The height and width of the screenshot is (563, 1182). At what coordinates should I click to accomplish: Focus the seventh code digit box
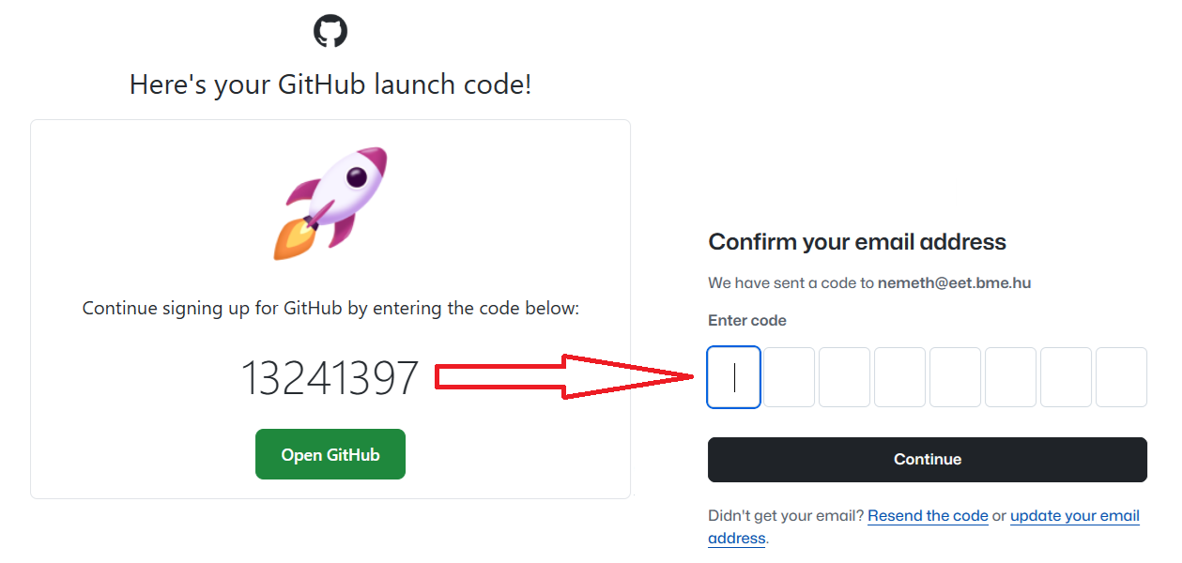[x=1066, y=377]
